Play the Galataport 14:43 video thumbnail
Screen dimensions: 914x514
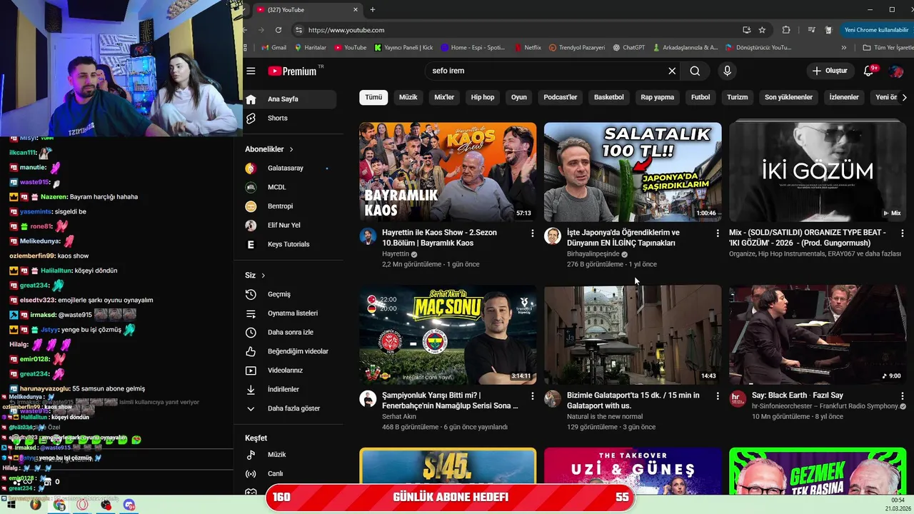[633, 335]
